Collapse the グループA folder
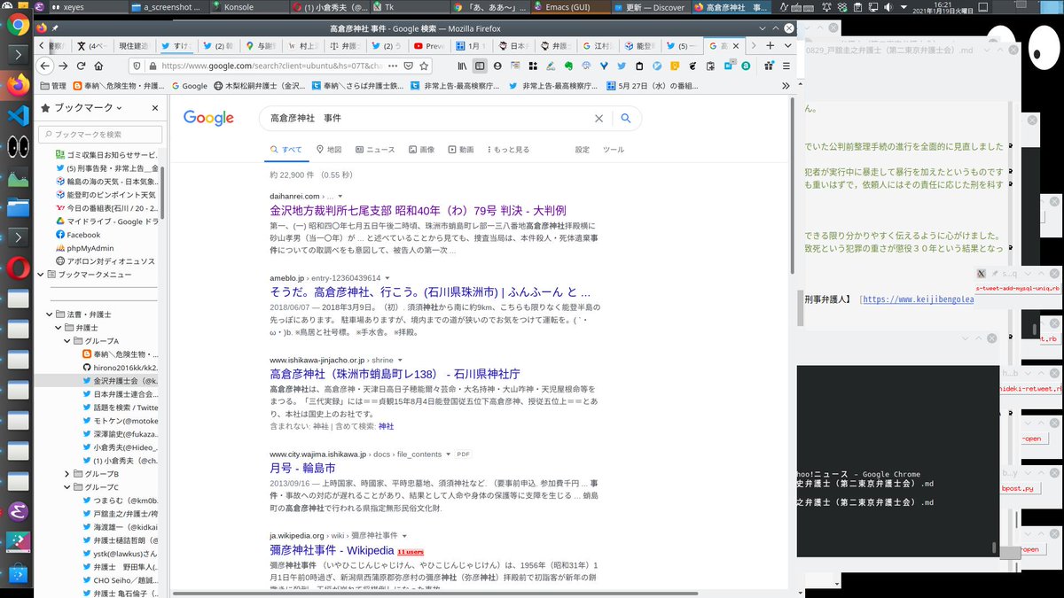 click(x=67, y=341)
